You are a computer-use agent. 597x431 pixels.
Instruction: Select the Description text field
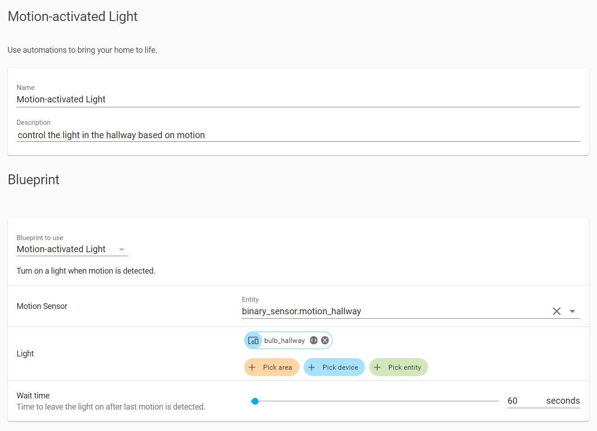coord(179,135)
